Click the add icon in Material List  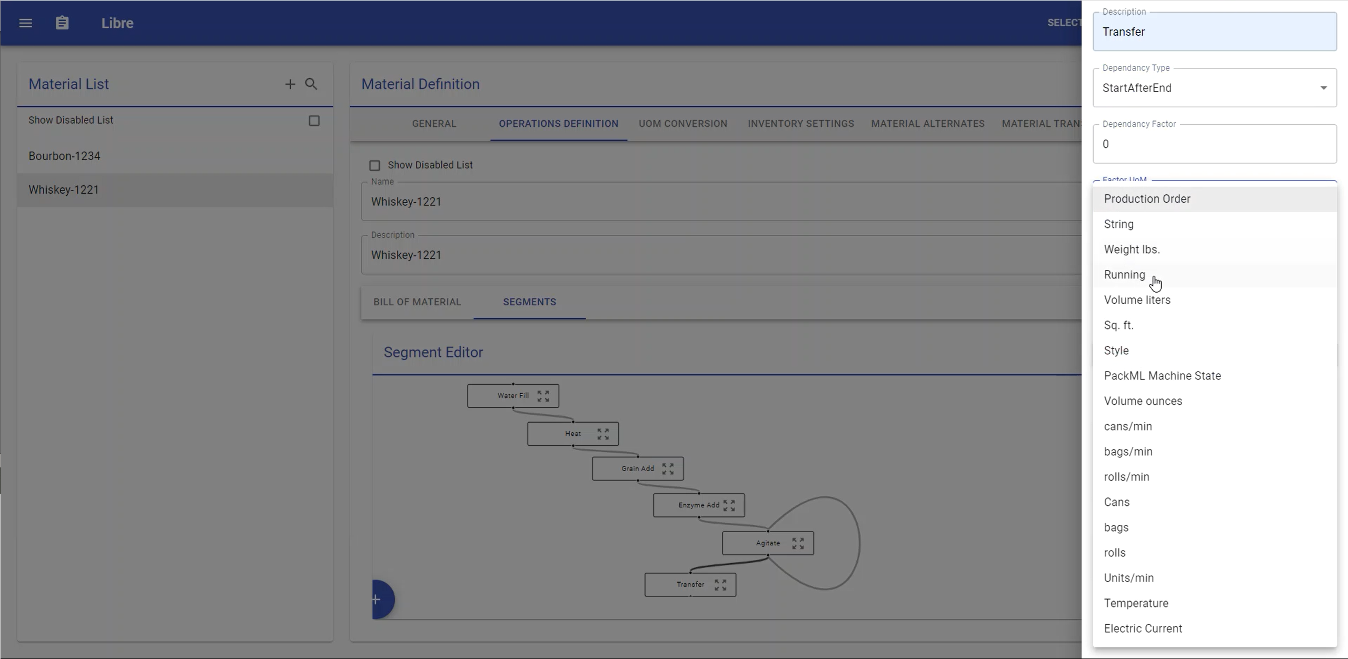pos(290,83)
